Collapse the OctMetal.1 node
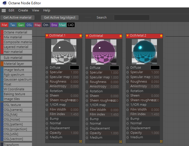This screenshot has width=189, height=146. 47,35
